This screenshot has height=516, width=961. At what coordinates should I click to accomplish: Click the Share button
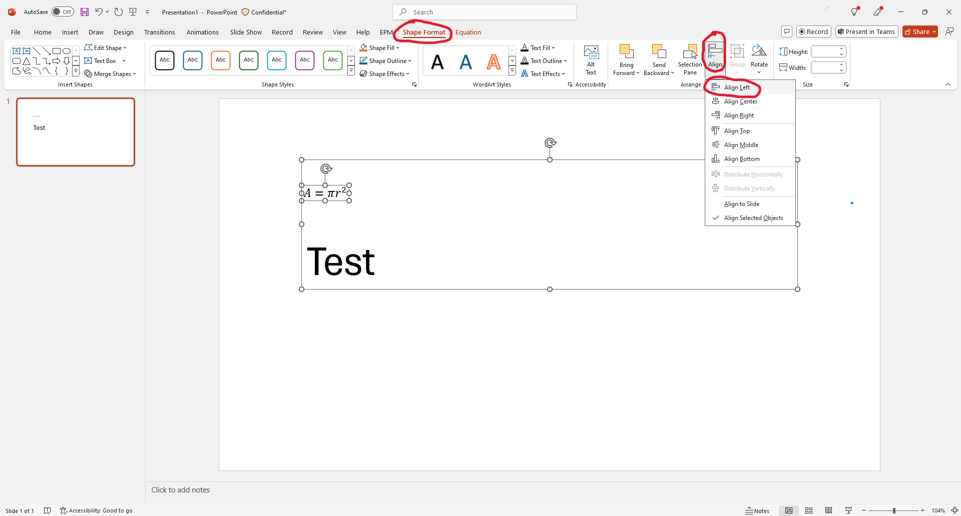(x=920, y=31)
